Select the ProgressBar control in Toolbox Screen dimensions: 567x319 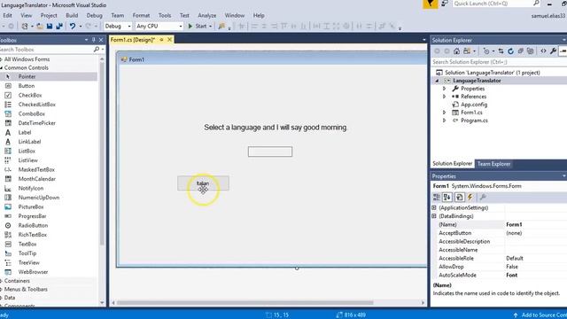point(32,216)
